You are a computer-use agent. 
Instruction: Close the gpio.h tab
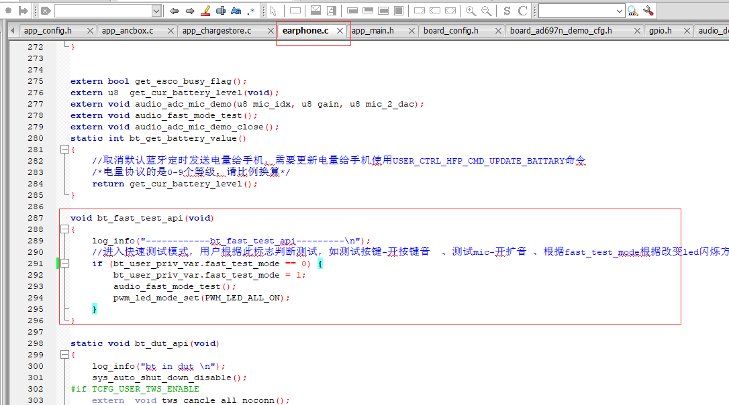[x=687, y=31]
